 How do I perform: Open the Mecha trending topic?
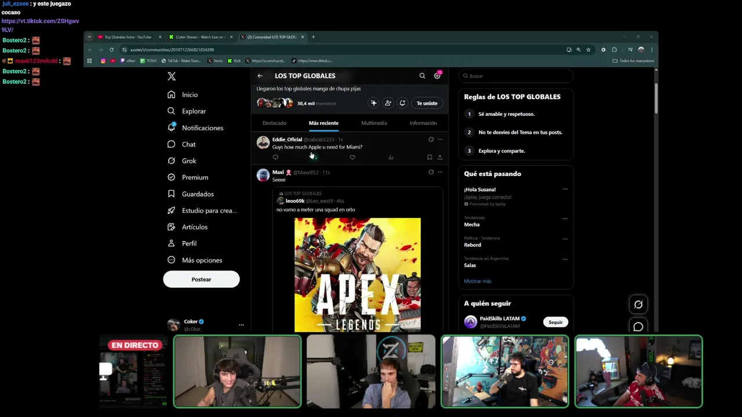[x=472, y=225]
